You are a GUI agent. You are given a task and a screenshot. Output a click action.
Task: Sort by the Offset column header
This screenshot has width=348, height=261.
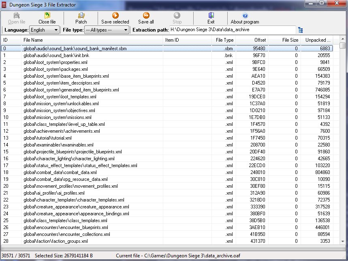click(x=252, y=40)
